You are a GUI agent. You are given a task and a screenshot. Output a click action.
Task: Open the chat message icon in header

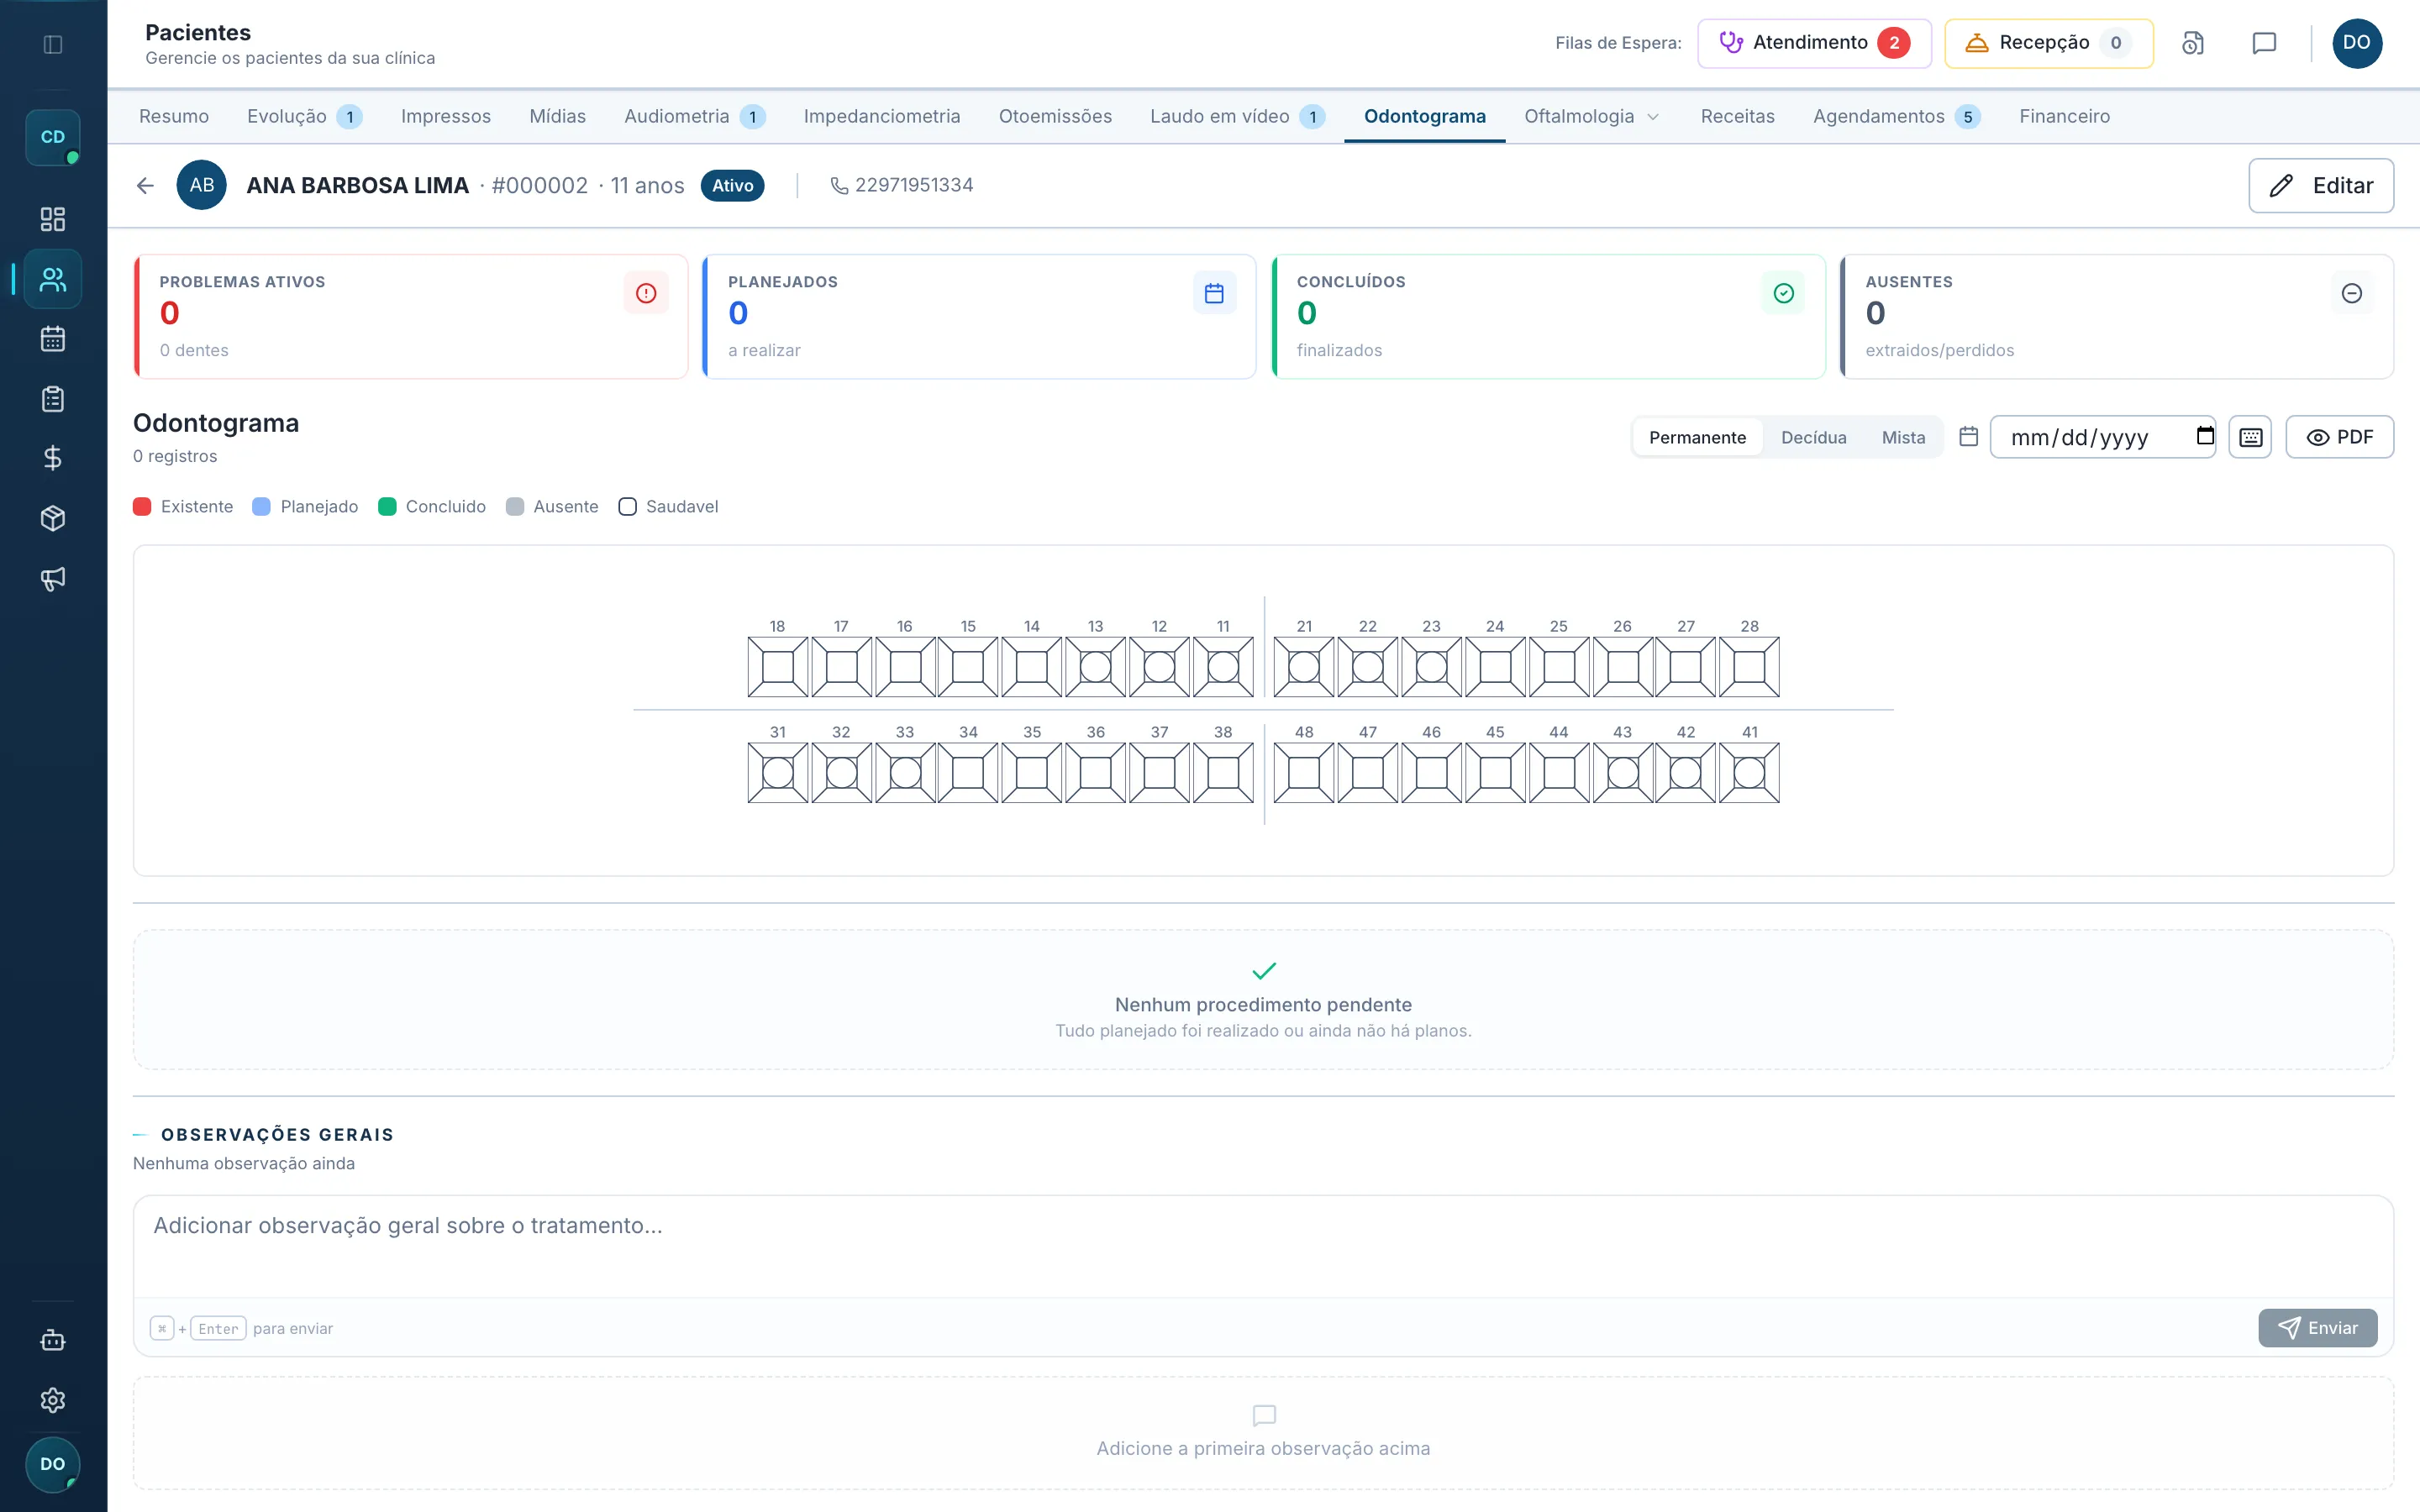point(2264,43)
